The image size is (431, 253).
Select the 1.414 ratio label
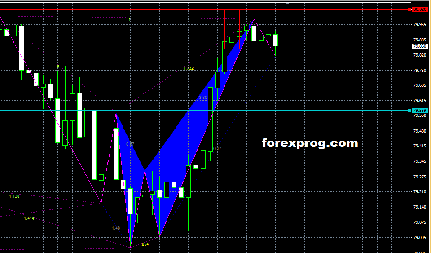29,218
